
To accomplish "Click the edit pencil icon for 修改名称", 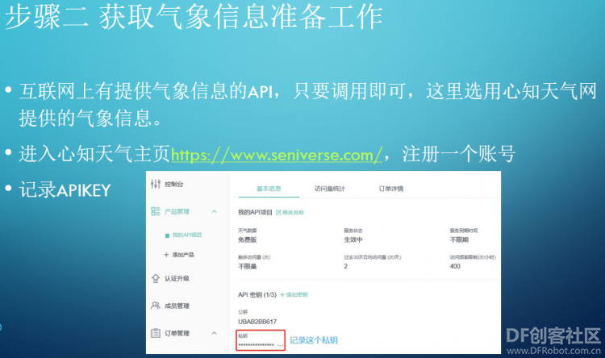I will pos(278,213).
